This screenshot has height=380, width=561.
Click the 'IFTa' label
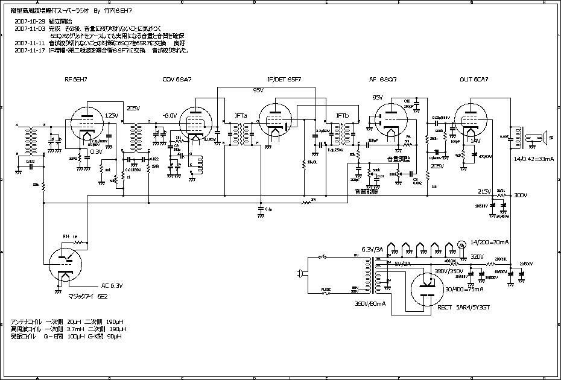241,116
